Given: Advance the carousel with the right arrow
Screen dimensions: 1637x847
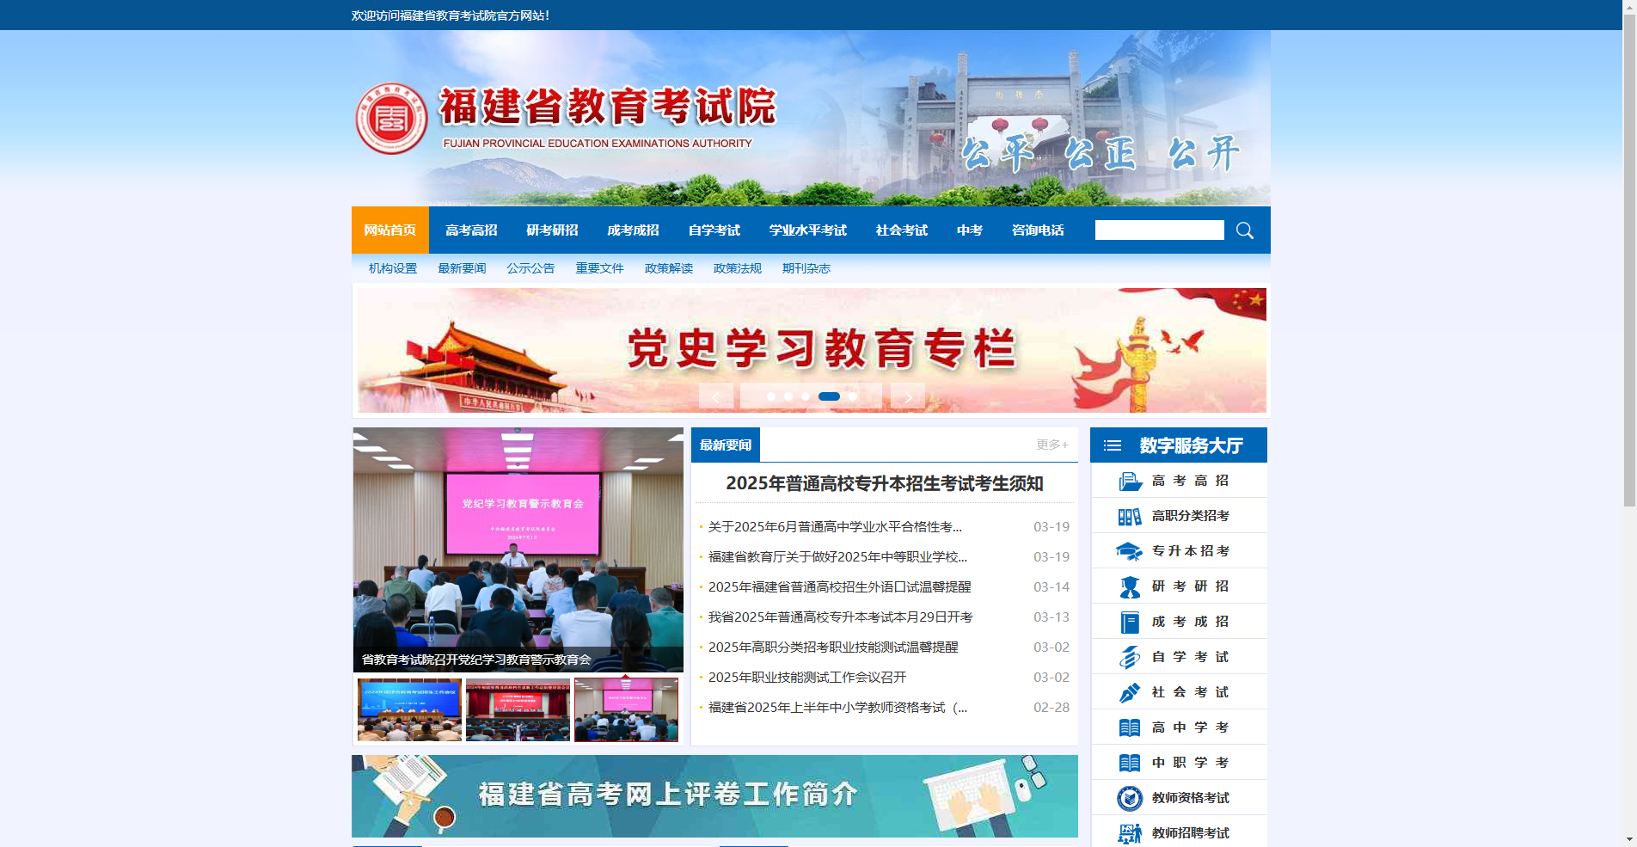Looking at the screenshot, I should [x=908, y=396].
